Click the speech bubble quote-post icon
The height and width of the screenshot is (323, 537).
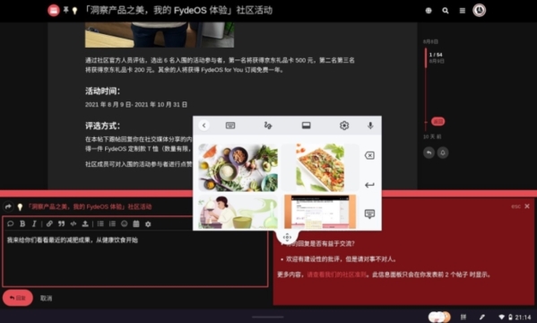10,224
